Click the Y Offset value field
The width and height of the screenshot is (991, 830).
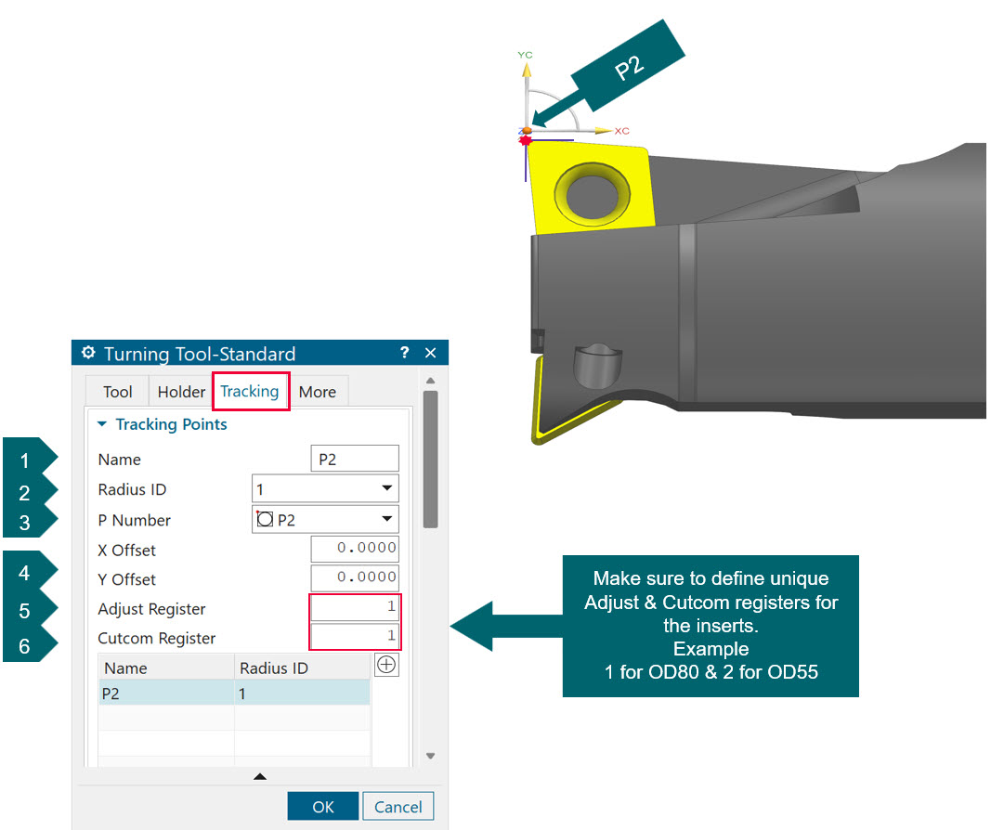(354, 578)
